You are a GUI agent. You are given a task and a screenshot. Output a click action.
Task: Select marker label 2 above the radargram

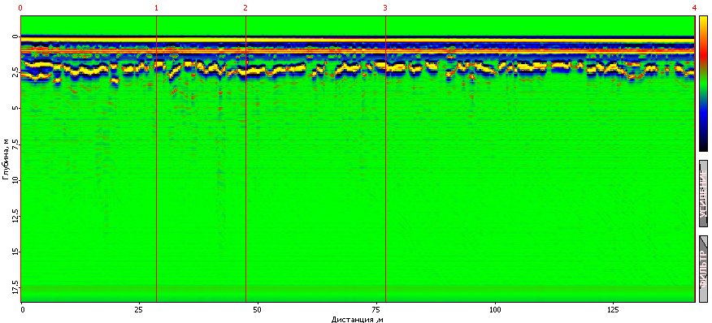pyautogui.click(x=245, y=8)
